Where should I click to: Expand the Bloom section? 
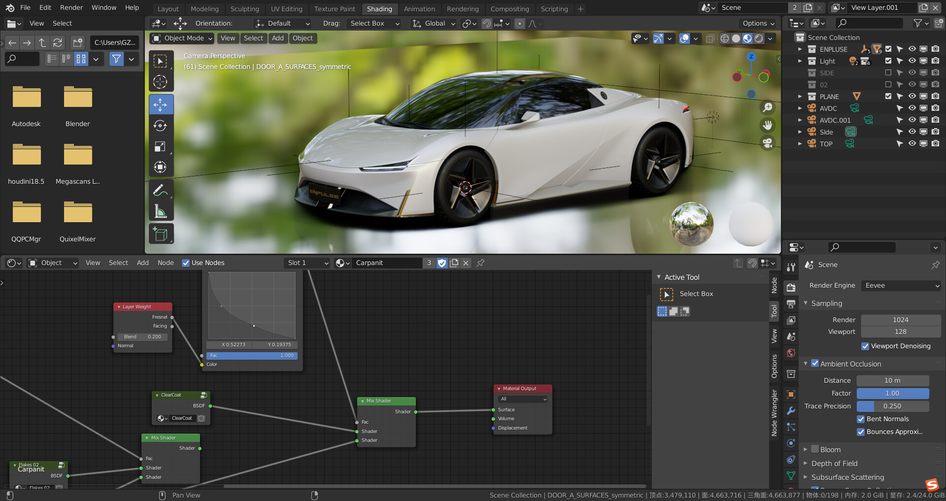(x=807, y=449)
